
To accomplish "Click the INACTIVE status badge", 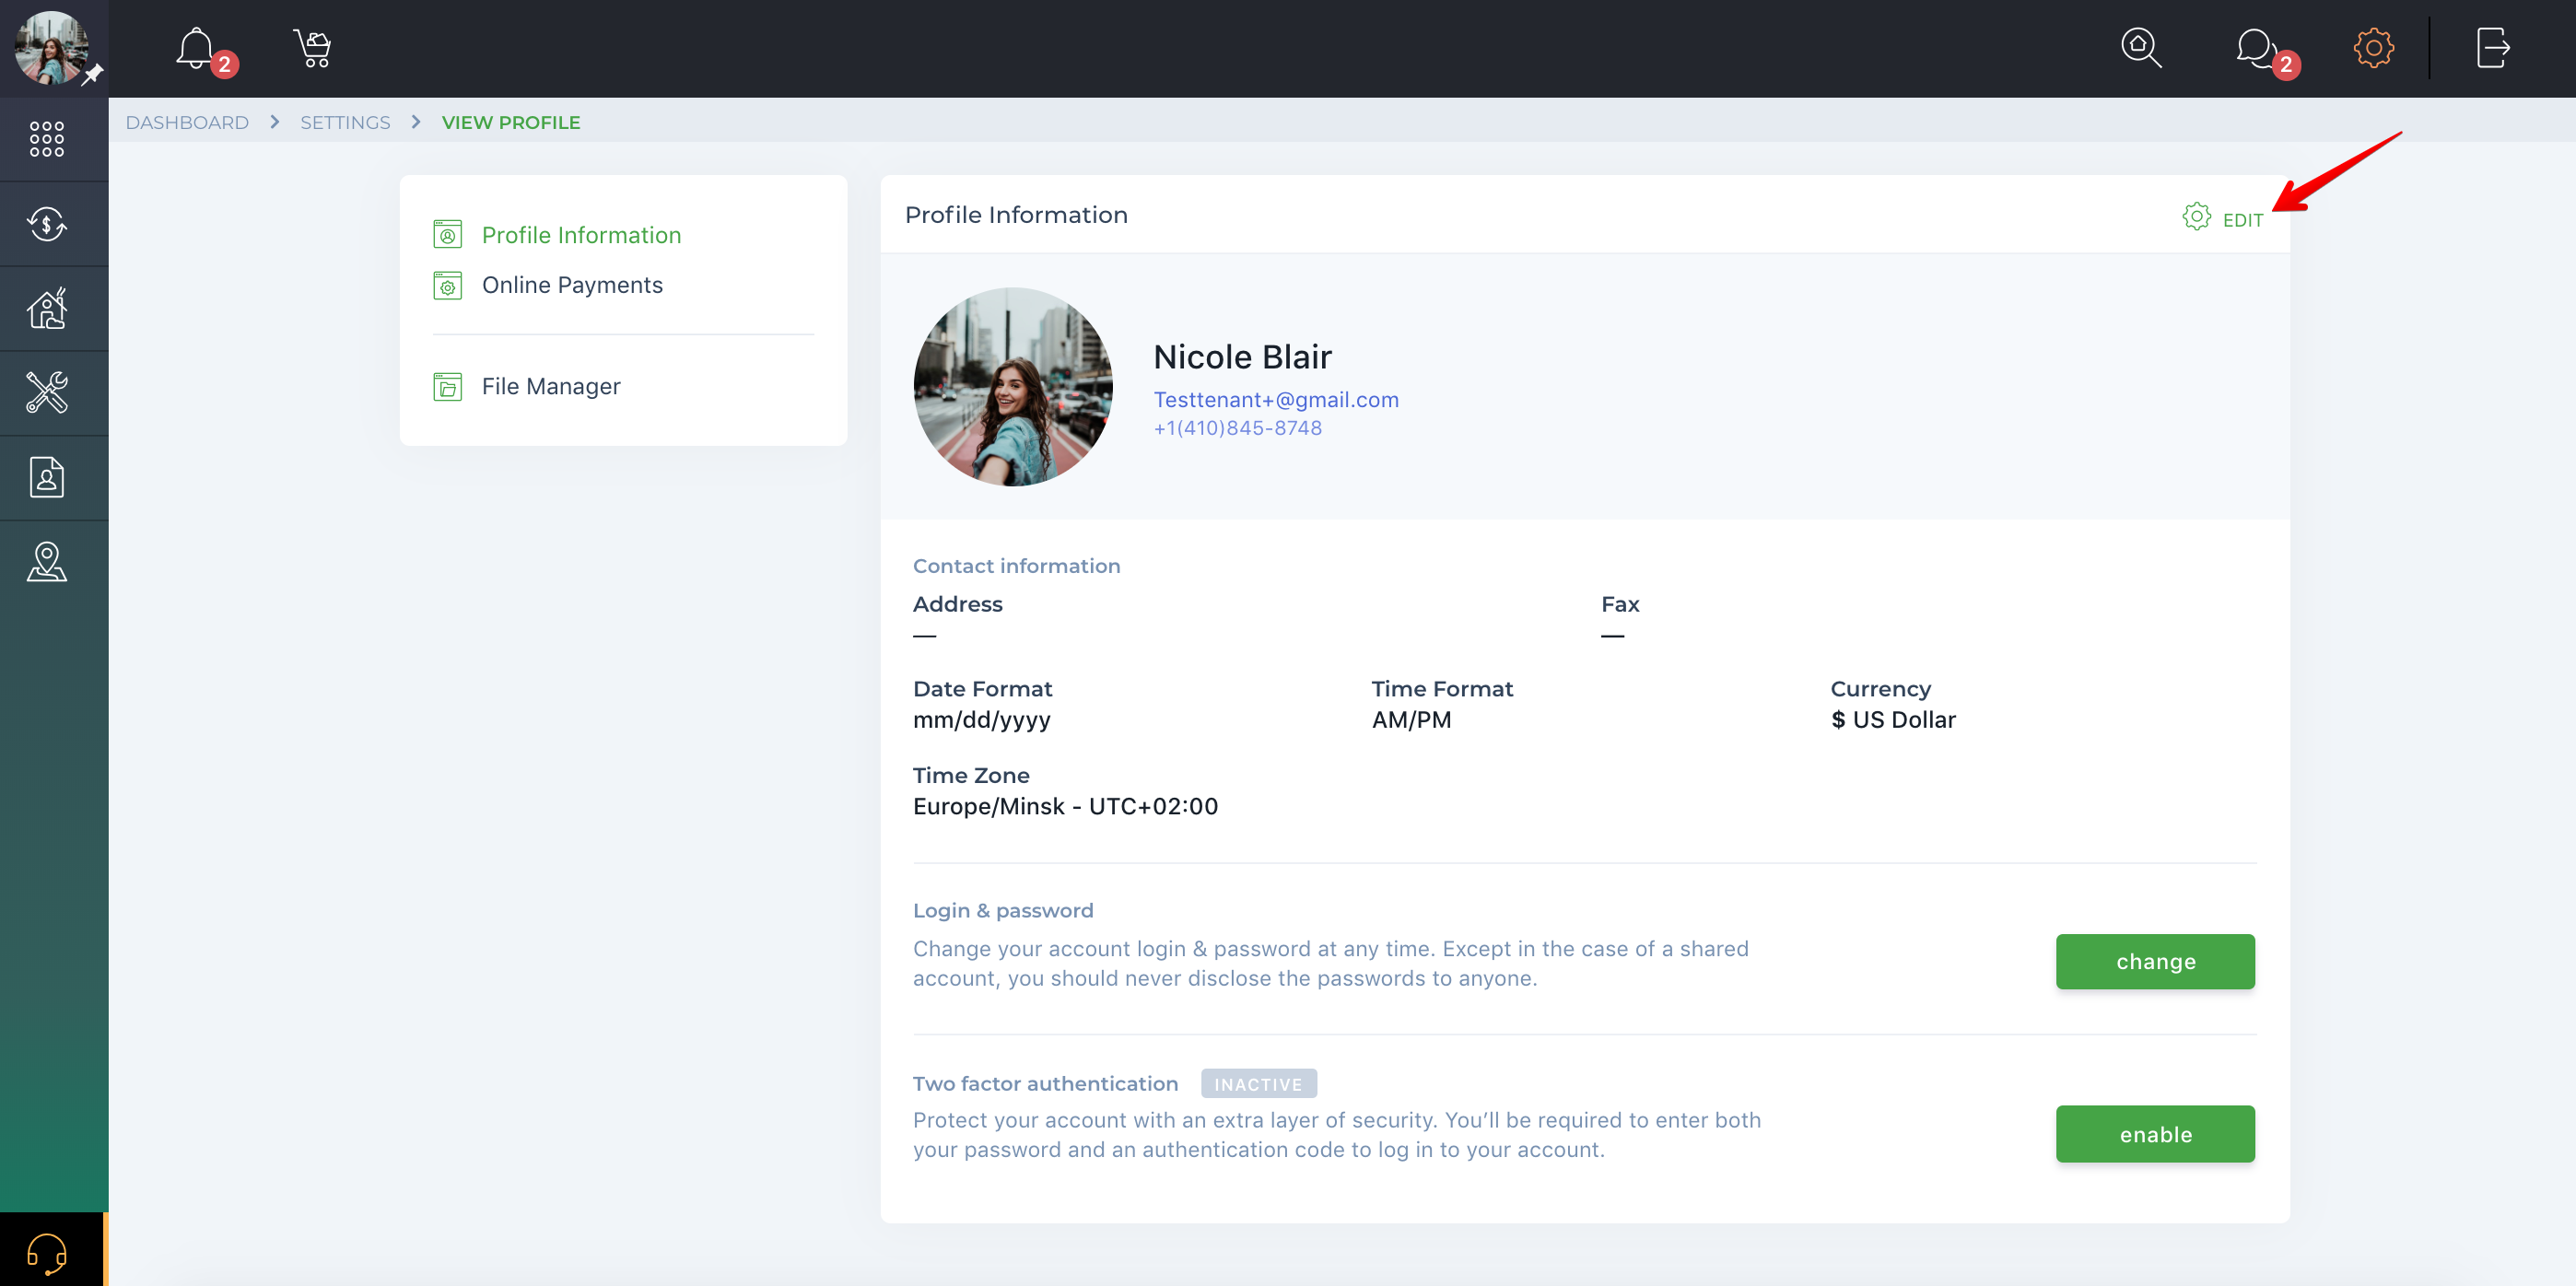I will point(1258,1084).
